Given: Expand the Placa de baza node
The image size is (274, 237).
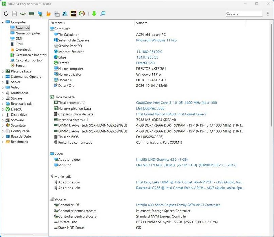Looking at the screenshot, I should [3, 71].
